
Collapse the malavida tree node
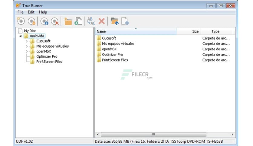(21, 36)
